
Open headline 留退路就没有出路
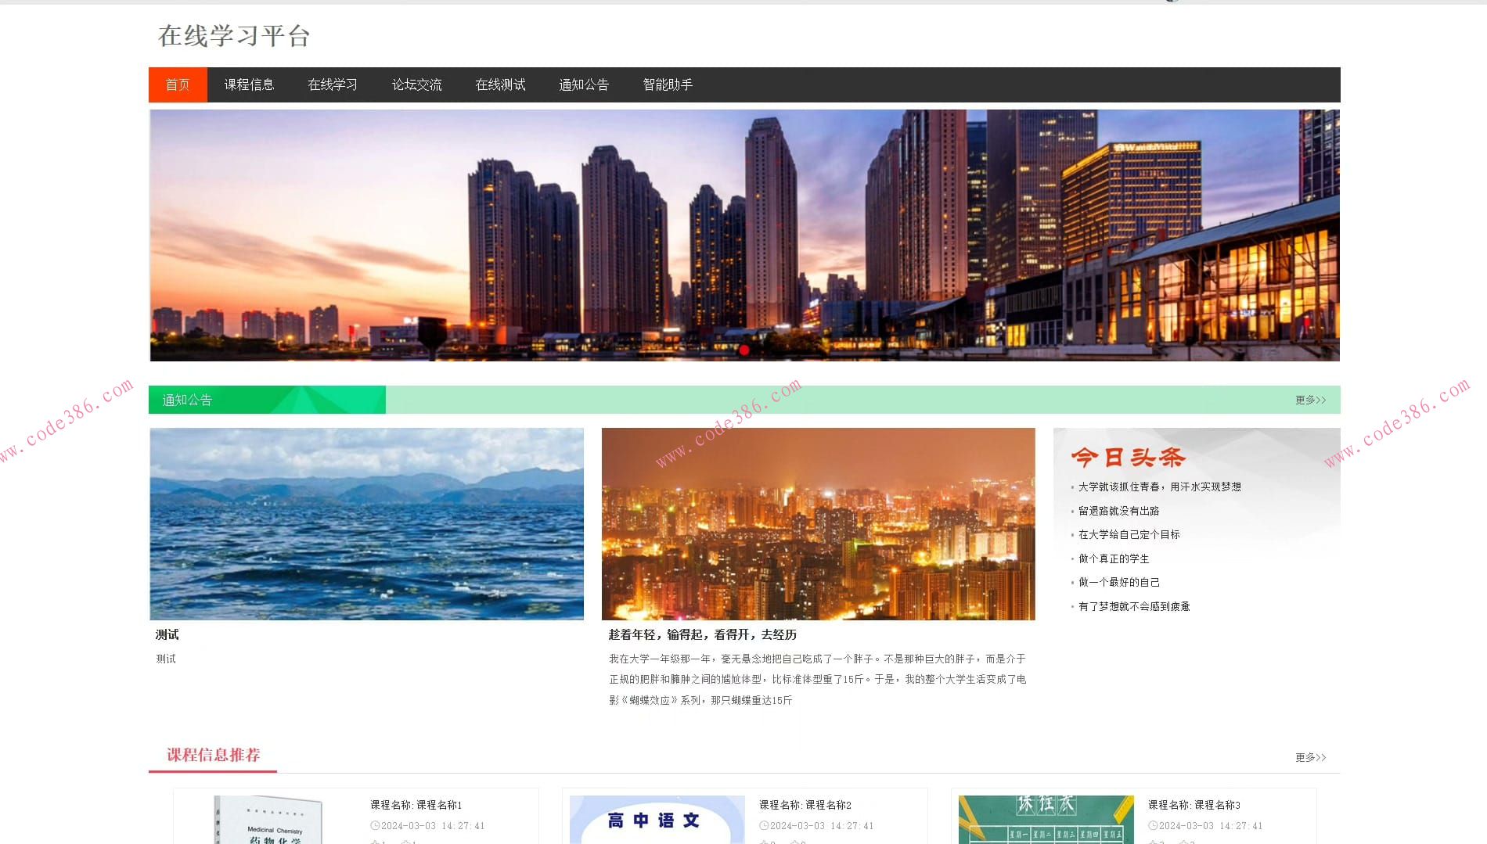(1119, 512)
